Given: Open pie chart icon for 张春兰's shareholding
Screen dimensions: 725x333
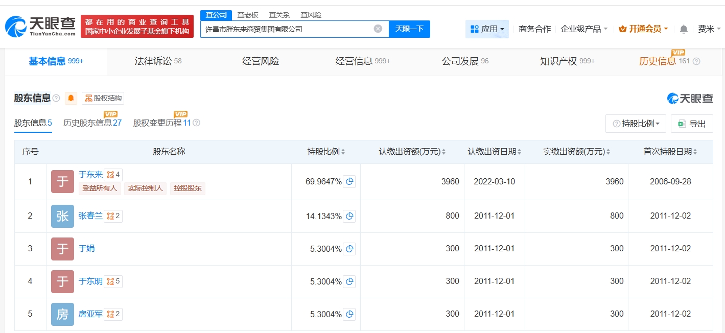Looking at the screenshot, I should [349, 216].
